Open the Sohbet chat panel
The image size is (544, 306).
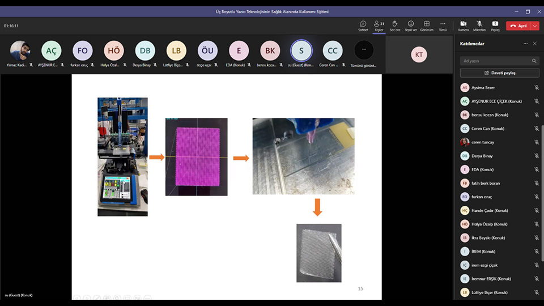click(363, 25)
